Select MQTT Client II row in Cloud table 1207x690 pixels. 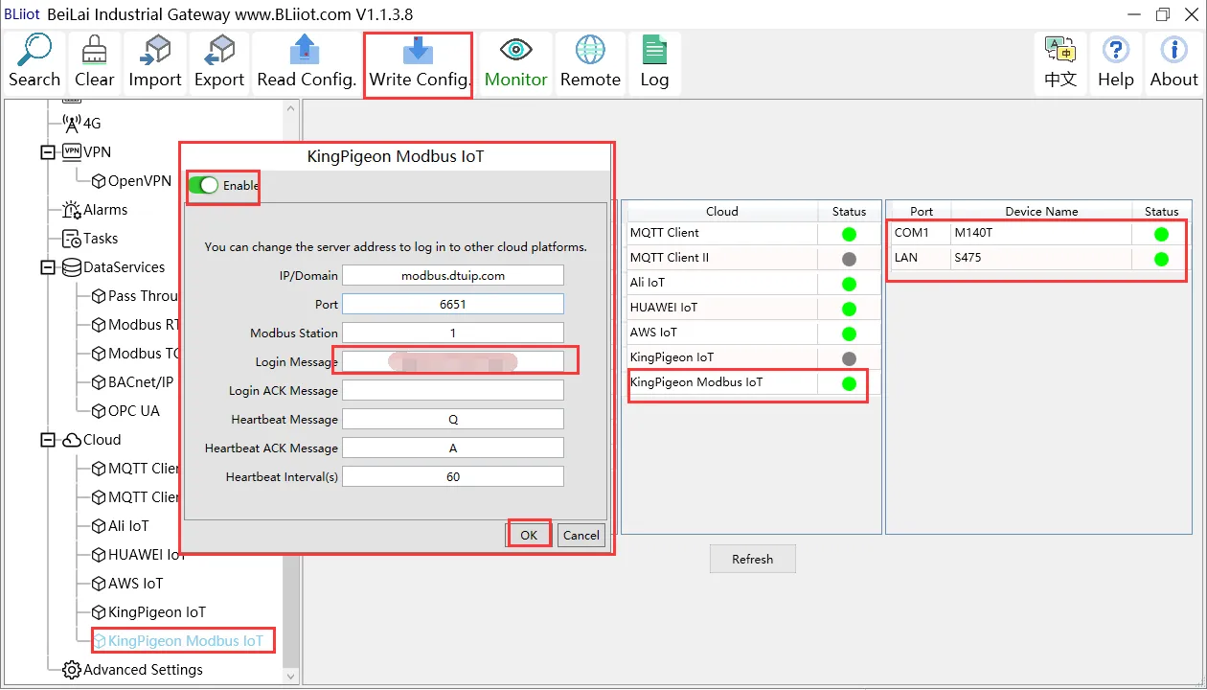[753, 258]
